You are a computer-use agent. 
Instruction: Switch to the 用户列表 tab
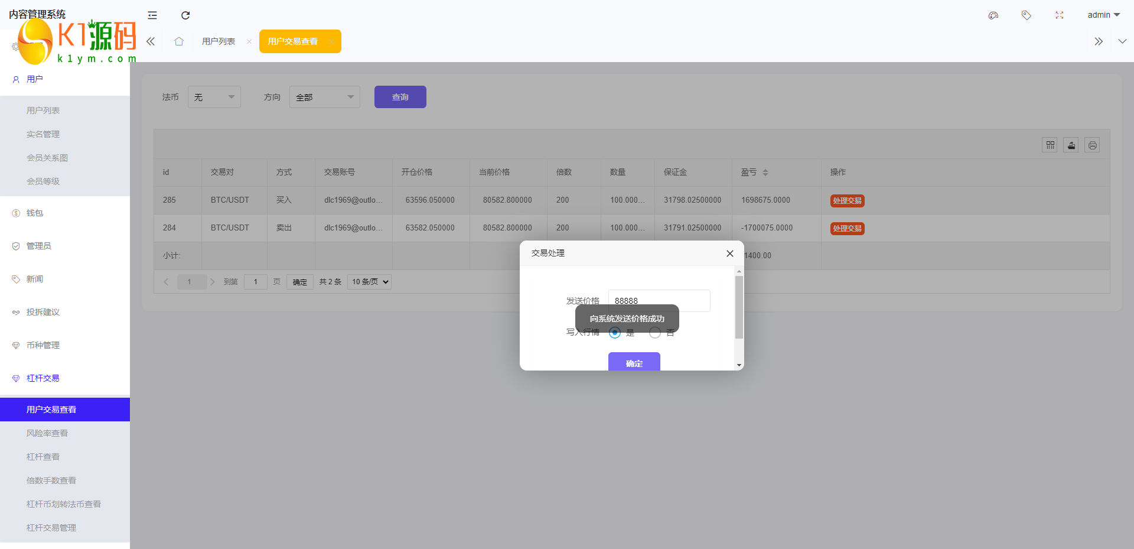click(219, 41)
